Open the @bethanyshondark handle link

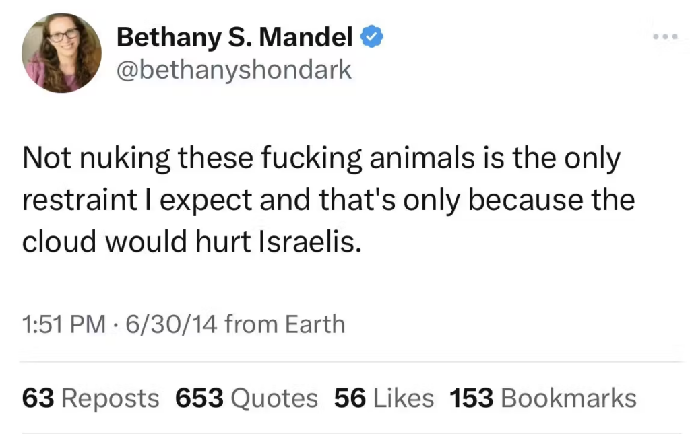(234, 69)
